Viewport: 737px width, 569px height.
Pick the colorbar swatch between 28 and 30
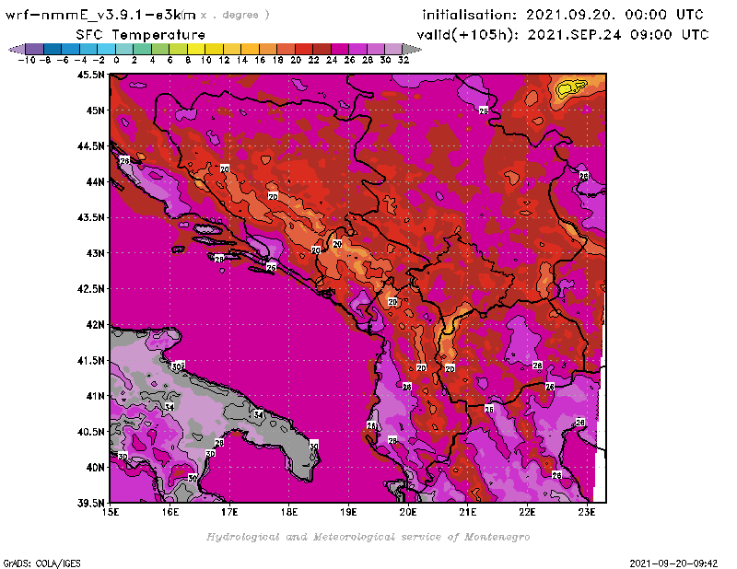click(x=376, y=50)
